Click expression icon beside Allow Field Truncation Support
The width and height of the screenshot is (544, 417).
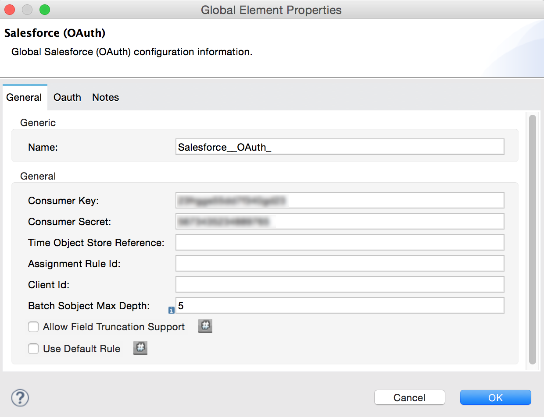coord(205,326)
